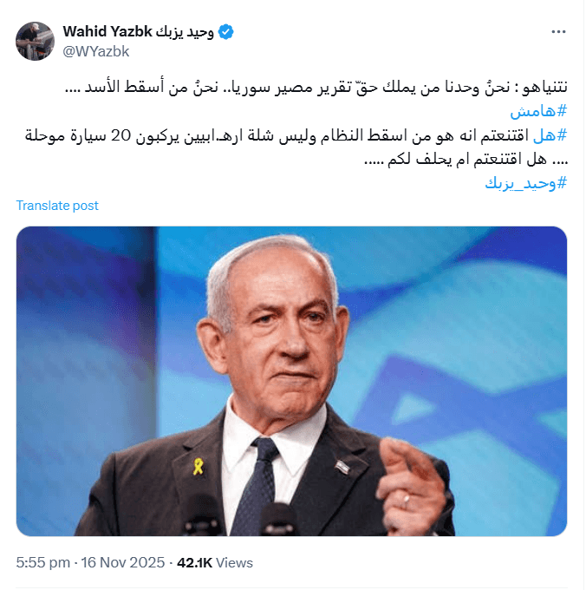Open the #وحيد_يزبك hashtag

(x=525, y=183)
